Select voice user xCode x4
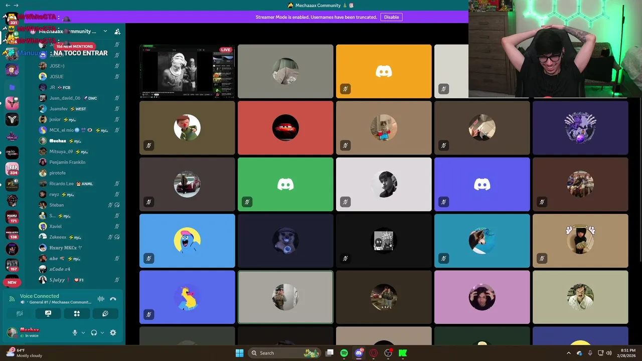The width and height of the screenshot is (642, 361). (x=80, y=269)
